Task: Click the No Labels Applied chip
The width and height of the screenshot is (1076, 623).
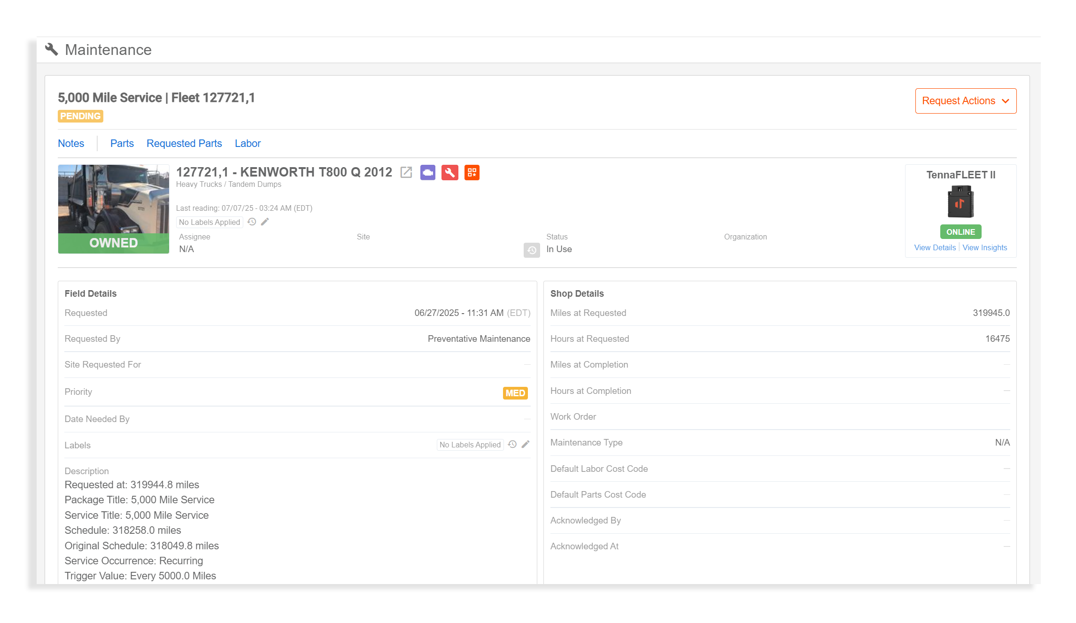Action: tap(209, 222)
